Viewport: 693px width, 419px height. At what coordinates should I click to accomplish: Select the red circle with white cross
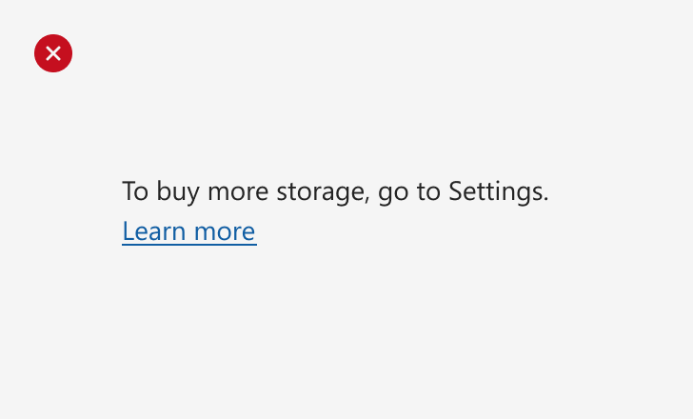[53, 53]
